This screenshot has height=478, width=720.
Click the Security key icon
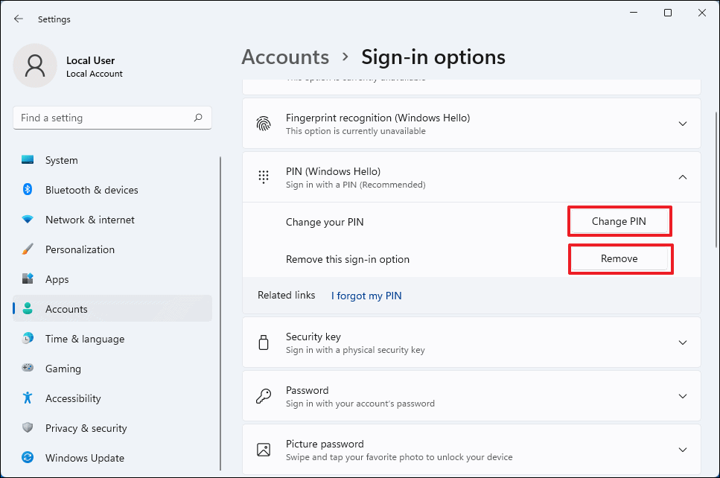coord(264,342)
